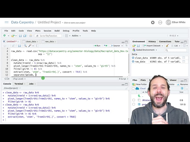Click the editor's horizontal scrollbar
Screen dimensions: 190x142
66,77
